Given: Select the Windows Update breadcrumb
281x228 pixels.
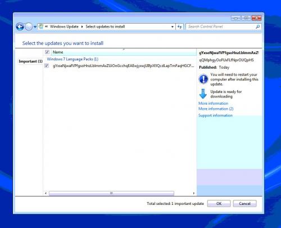Looking at the screenshot, I should coord(64,26).
